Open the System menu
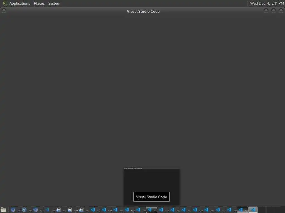 pos(54,3)
